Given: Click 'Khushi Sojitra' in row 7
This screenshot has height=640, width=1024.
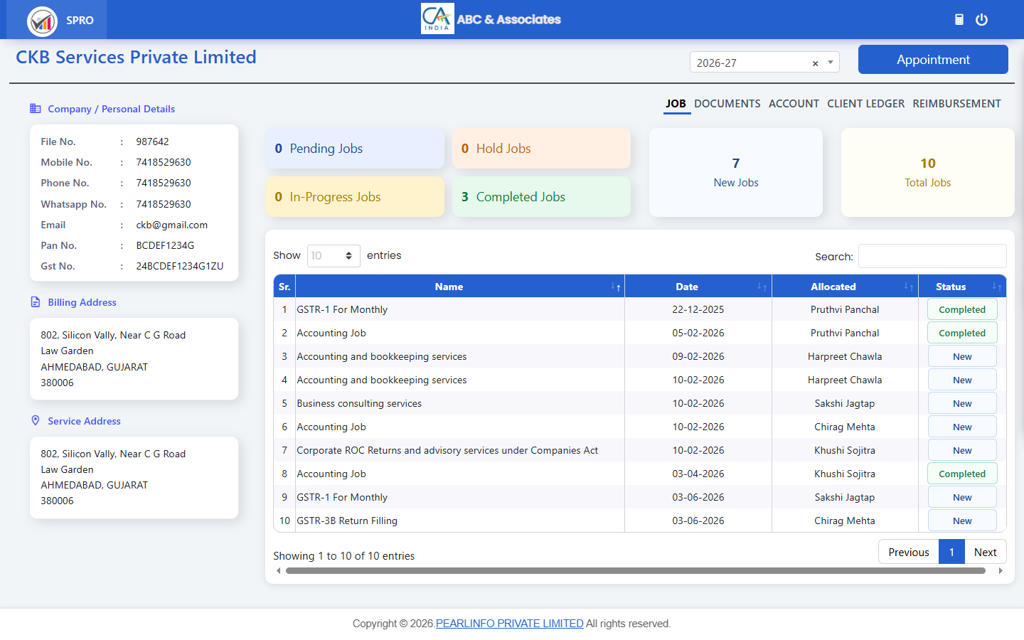Looking at the screenshot, I should tap(845, 450).
